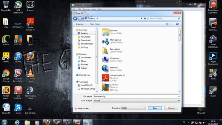Click the Search Desktop box
The image size is (222, 125).
(x=164, y=18)
